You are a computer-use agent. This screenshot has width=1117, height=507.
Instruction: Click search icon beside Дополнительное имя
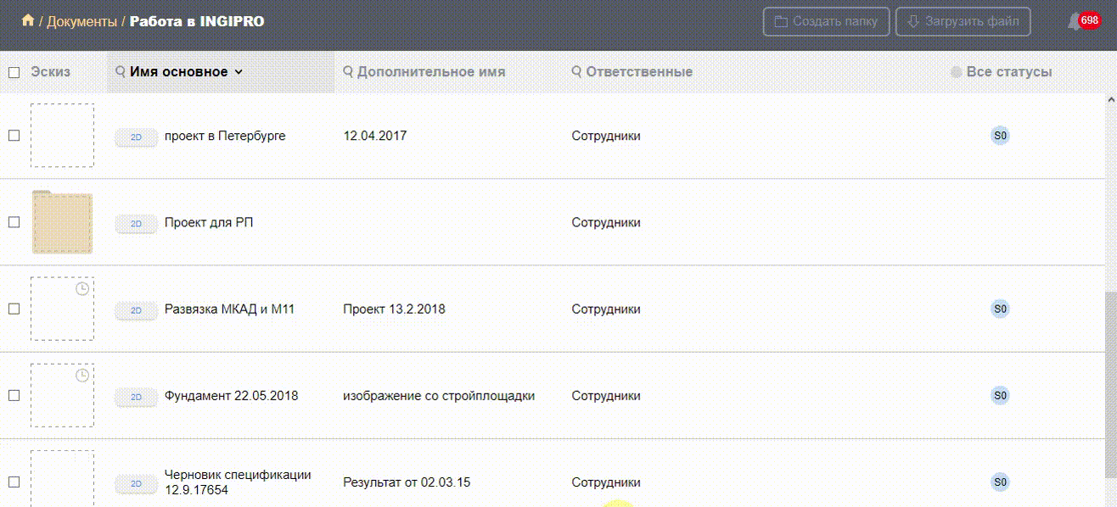pos(348,72)
